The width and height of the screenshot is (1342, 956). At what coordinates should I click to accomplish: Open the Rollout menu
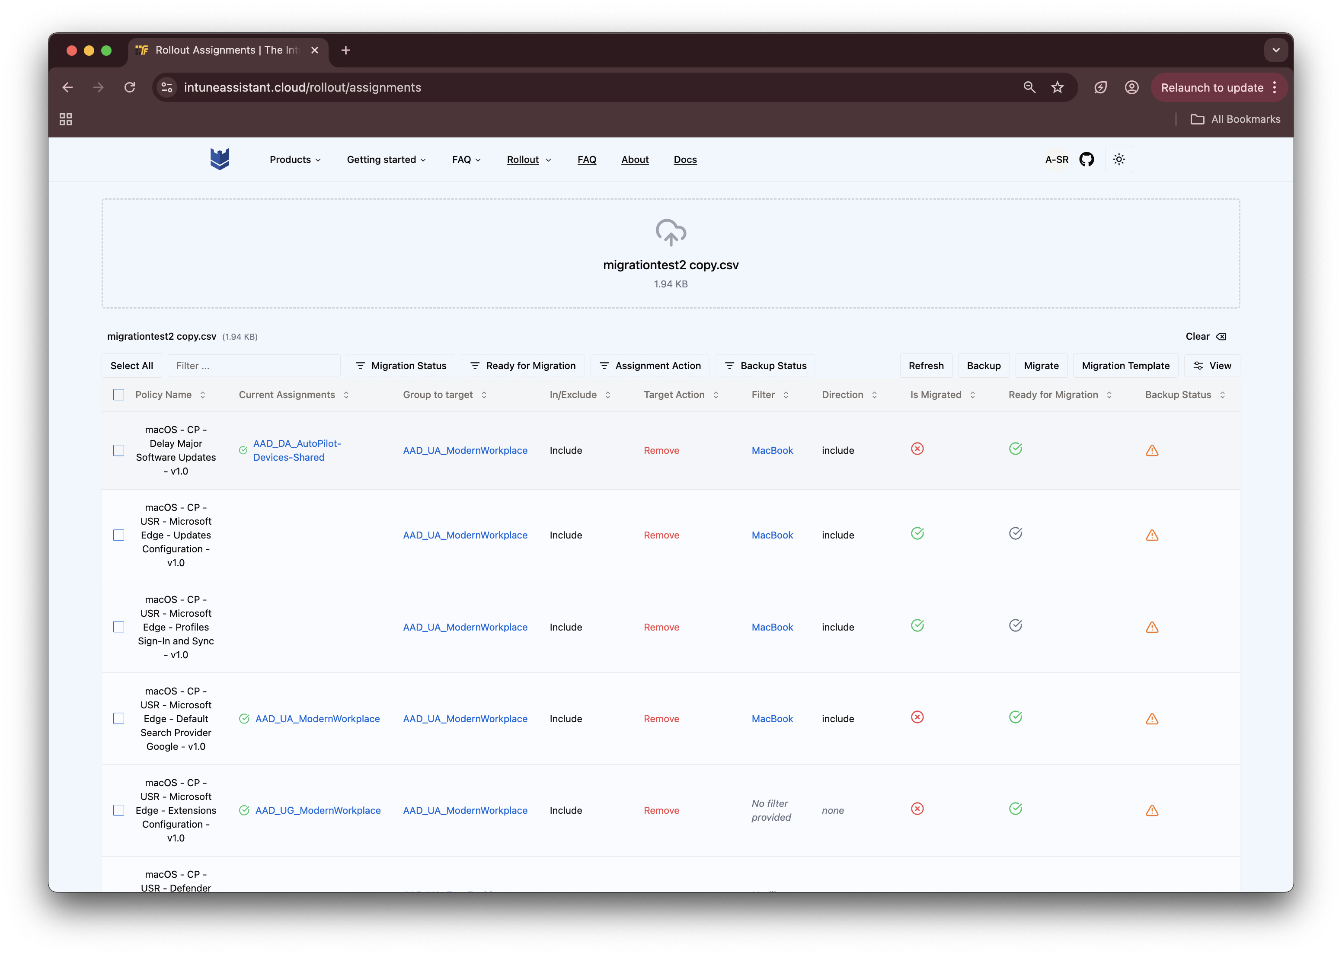click(x=529, y=159)
